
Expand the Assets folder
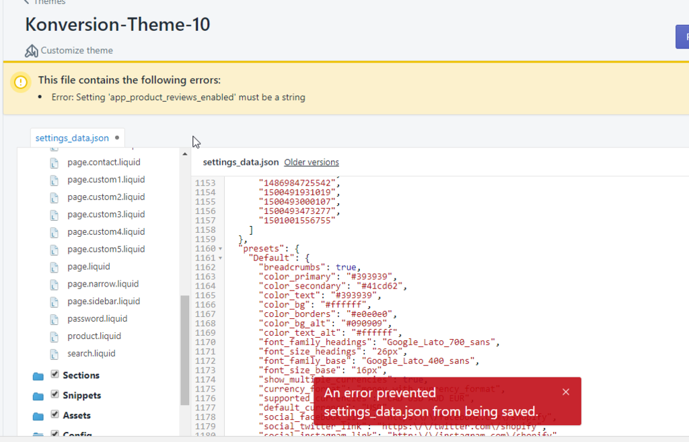pyautogui.click(x=77, y=416)
